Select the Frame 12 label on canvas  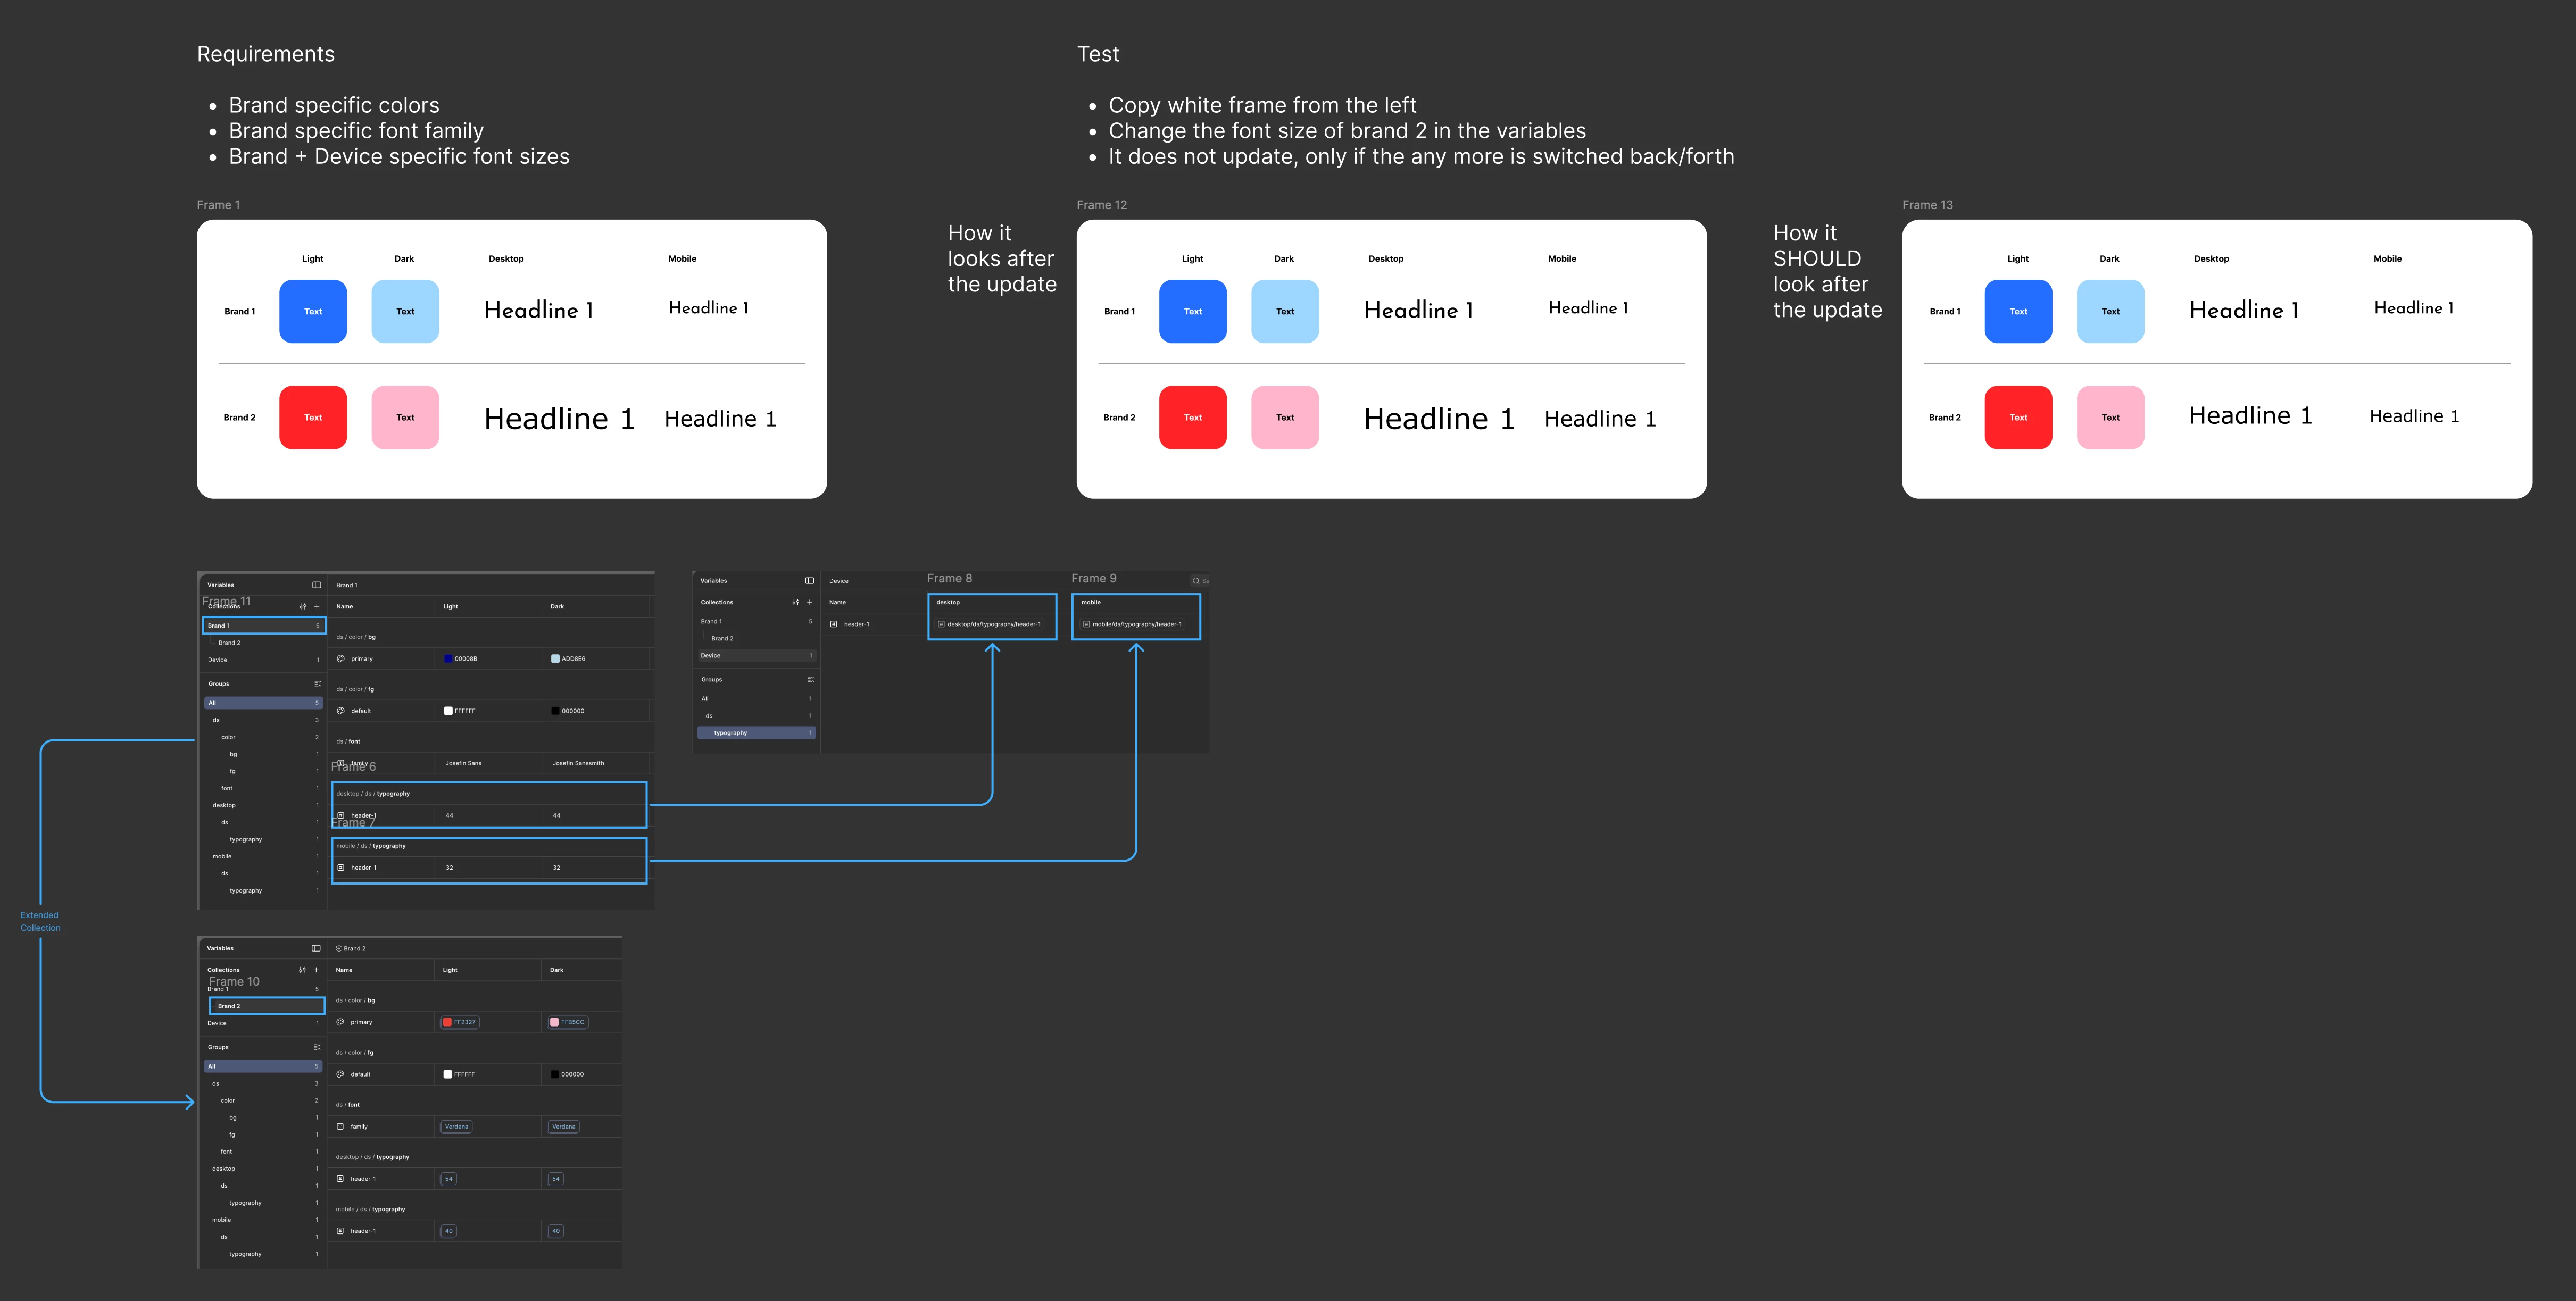[x=1101, y=205]
